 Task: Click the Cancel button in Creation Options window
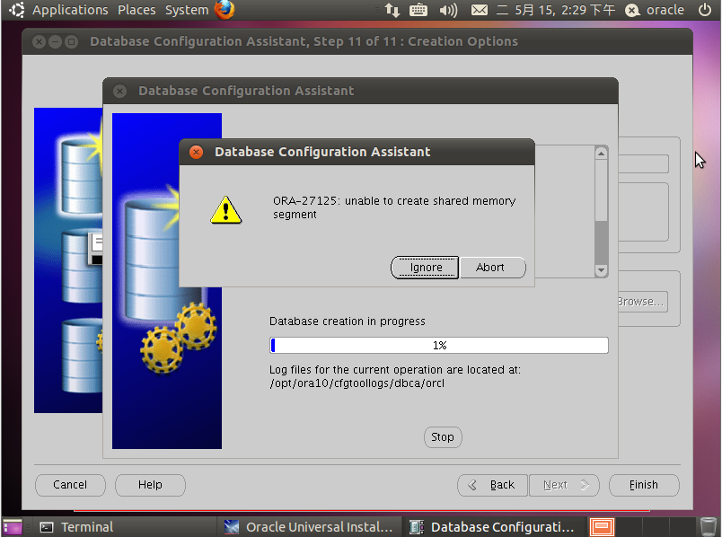70,485
